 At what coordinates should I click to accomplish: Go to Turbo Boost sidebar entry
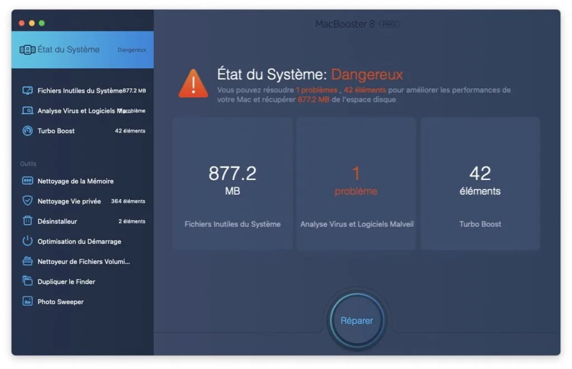pyautogui.click(x=84, y=131)
